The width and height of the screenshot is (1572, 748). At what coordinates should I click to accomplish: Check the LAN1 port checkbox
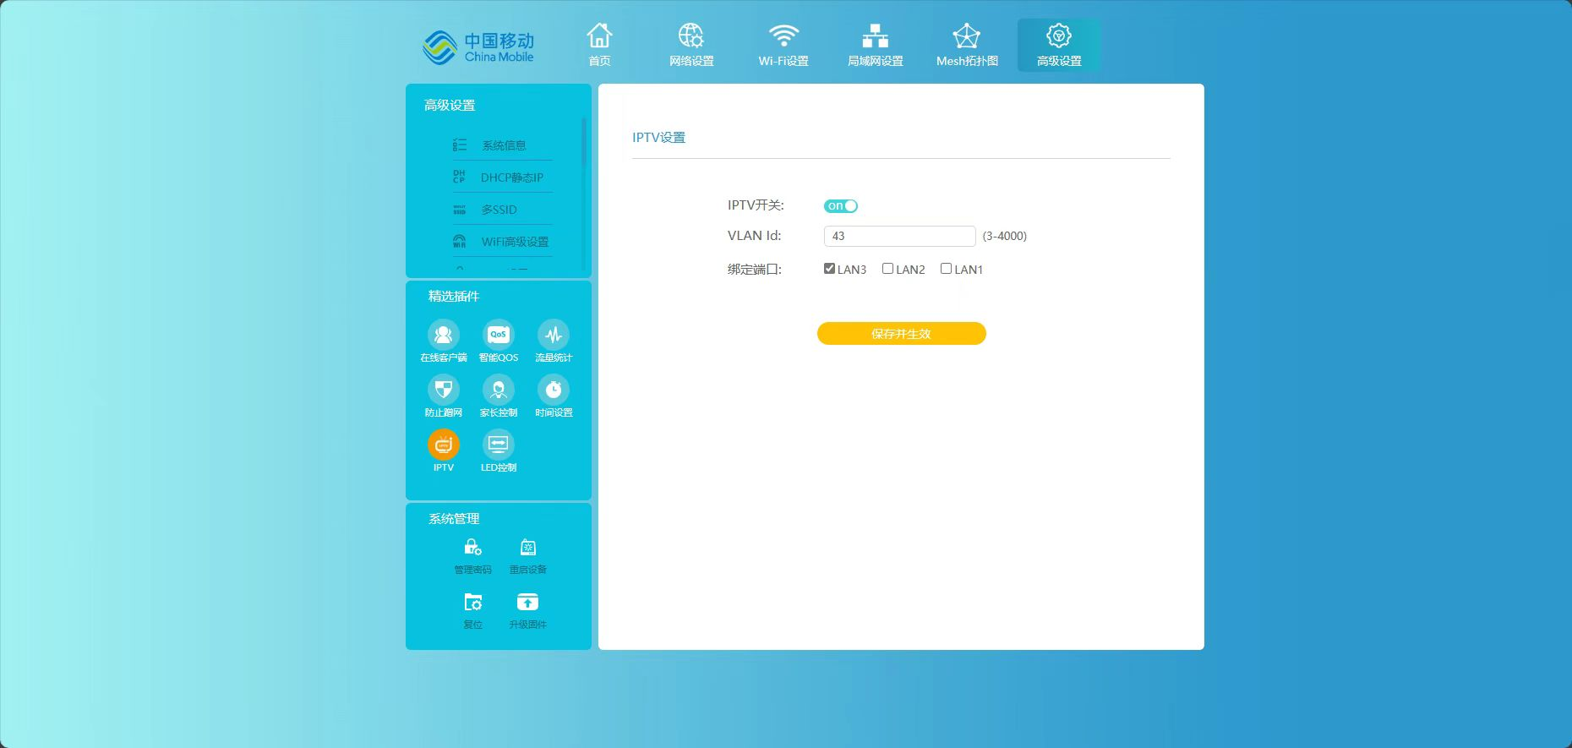coord(946,269)
